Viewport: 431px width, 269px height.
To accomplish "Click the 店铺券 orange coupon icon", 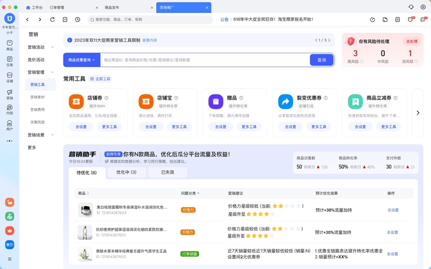I will coord(76,101).
